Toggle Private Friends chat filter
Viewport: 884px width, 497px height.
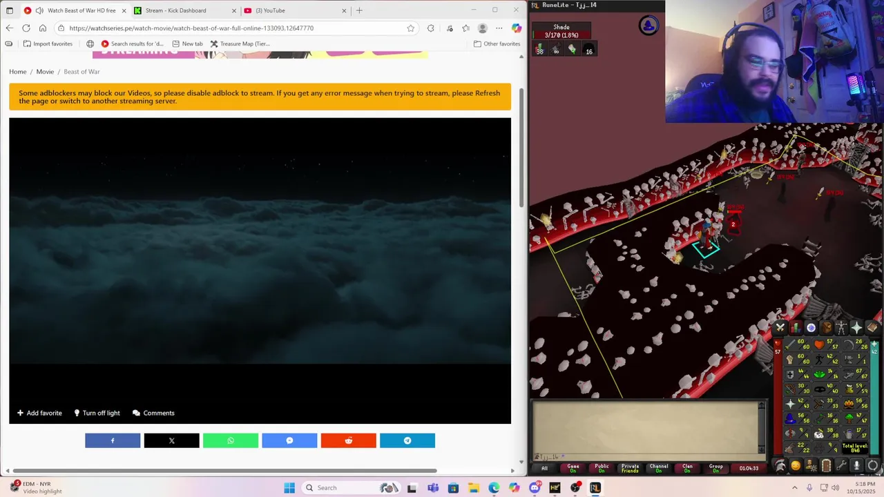(630, 468)
